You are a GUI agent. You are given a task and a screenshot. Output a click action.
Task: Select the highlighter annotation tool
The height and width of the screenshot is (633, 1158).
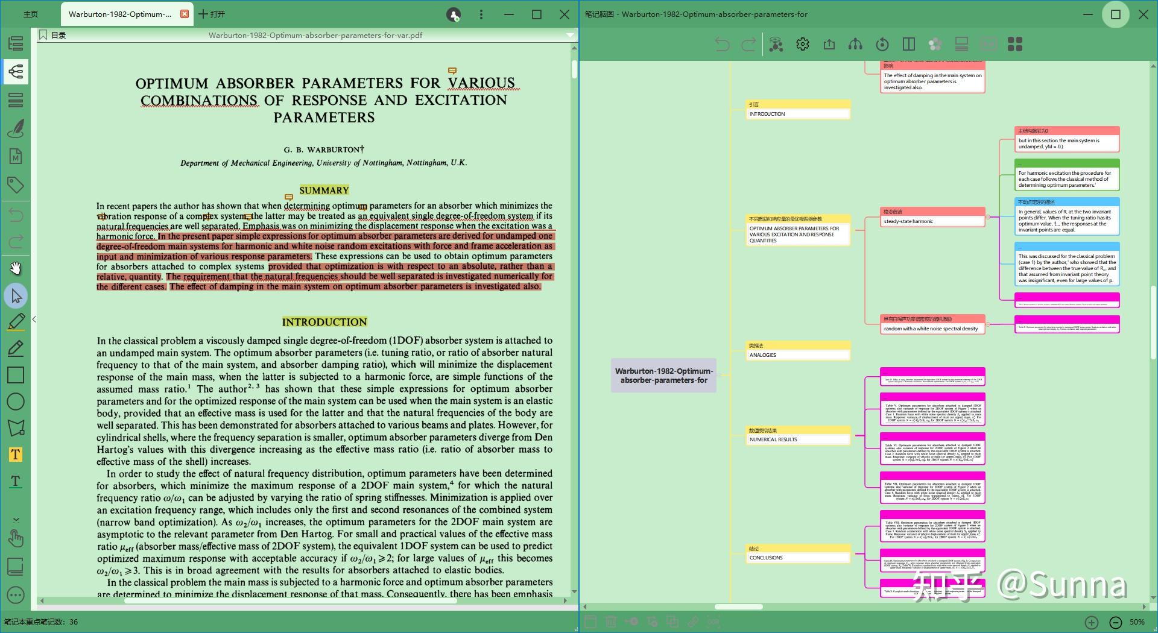(x=16, y=321)
